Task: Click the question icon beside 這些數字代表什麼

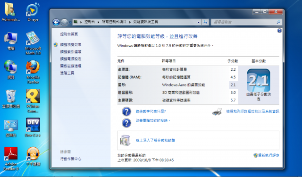Action: coord(126,111)
